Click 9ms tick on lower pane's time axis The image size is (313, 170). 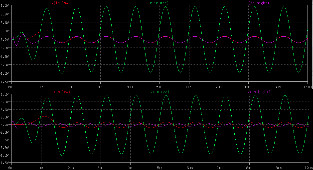[279, 168]
